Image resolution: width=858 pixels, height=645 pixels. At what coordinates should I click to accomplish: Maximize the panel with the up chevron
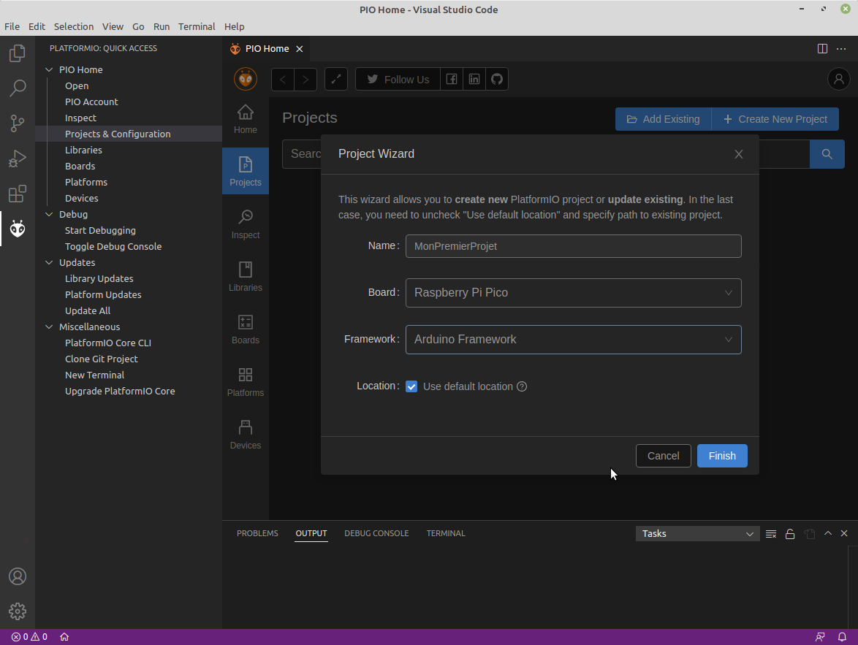tap(828, 533)
